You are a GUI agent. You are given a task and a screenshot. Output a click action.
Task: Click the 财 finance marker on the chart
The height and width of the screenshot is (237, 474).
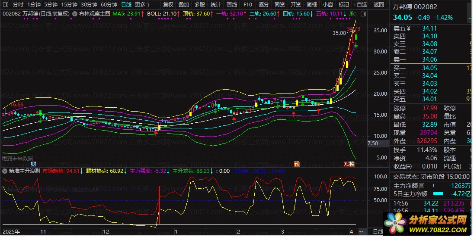click(x=34, y=164)
